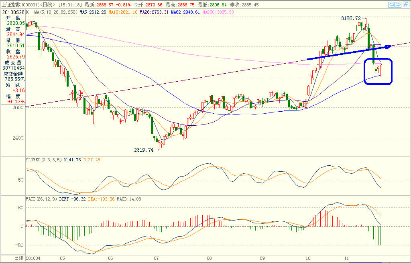Click the header 最低:2806.64 value
This screenshot has height=263, width=411.
pyautogui.click(x=212, y=5)
